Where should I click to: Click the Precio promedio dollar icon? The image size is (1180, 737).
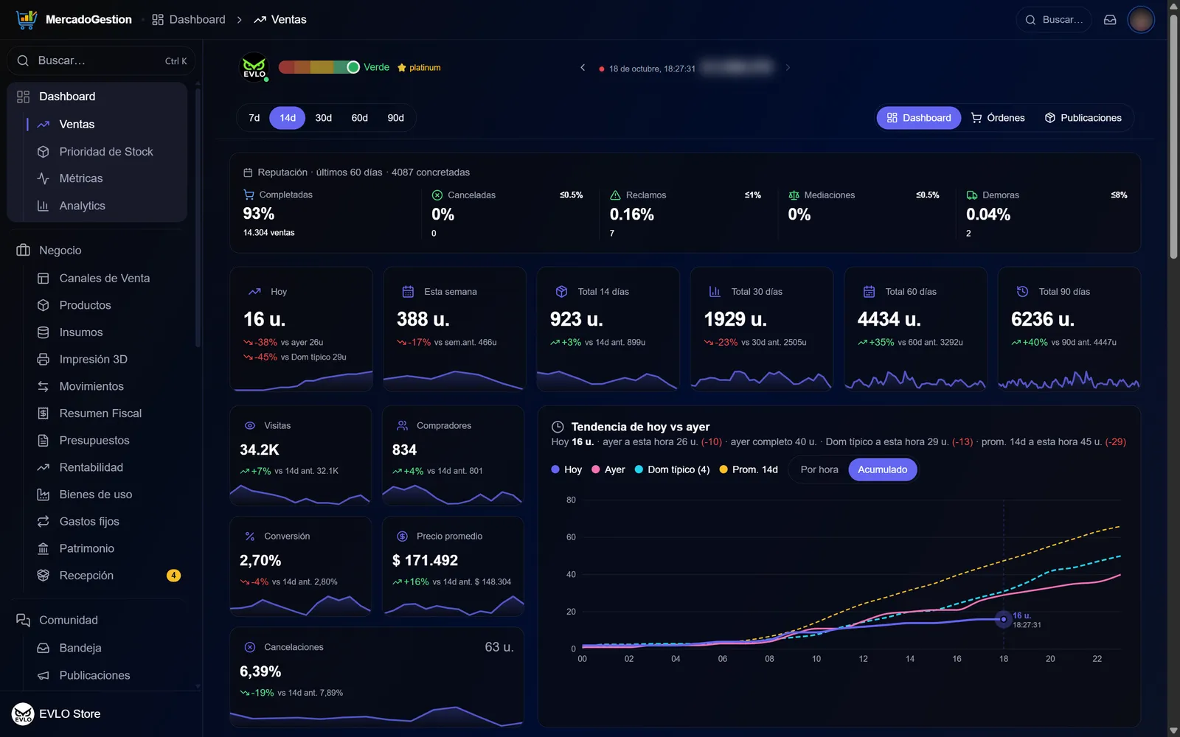tap(402, 537)
